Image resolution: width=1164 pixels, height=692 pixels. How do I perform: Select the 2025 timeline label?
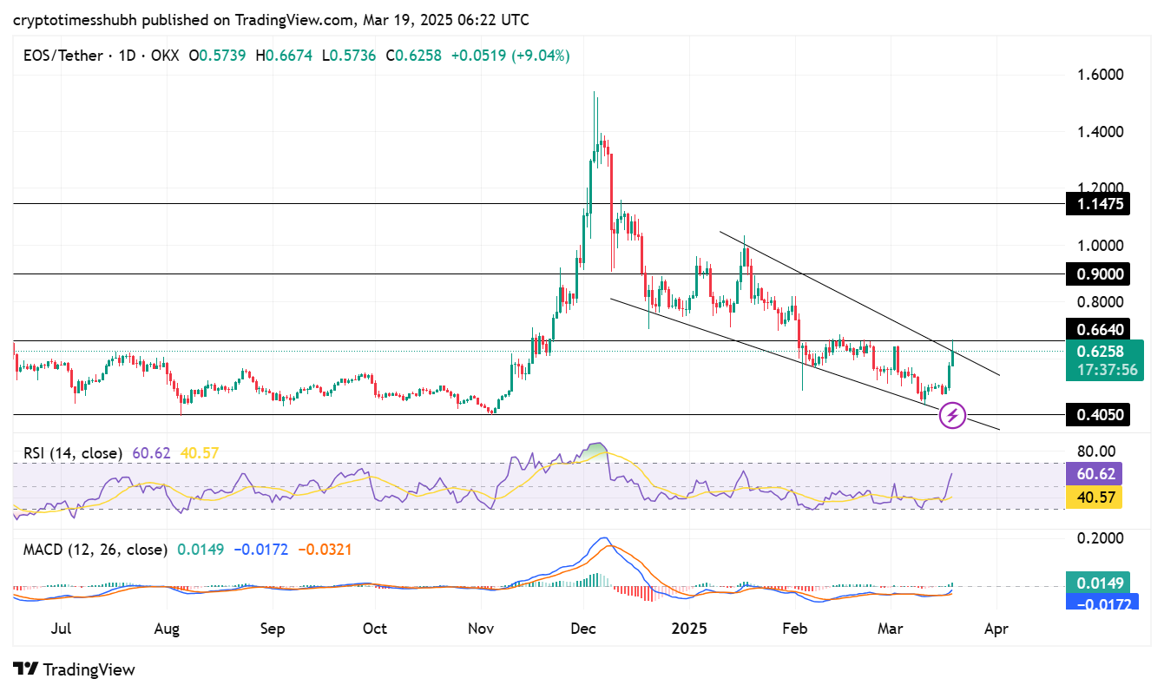690,627
